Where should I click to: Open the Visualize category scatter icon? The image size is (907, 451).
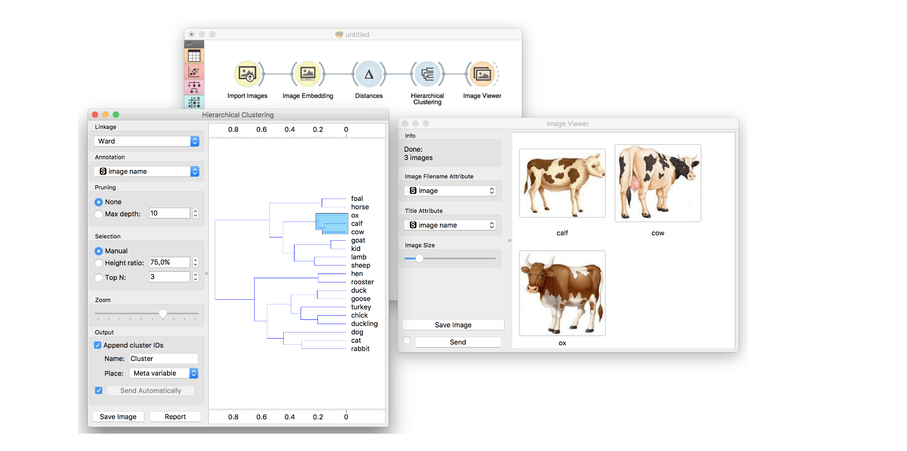194,72
